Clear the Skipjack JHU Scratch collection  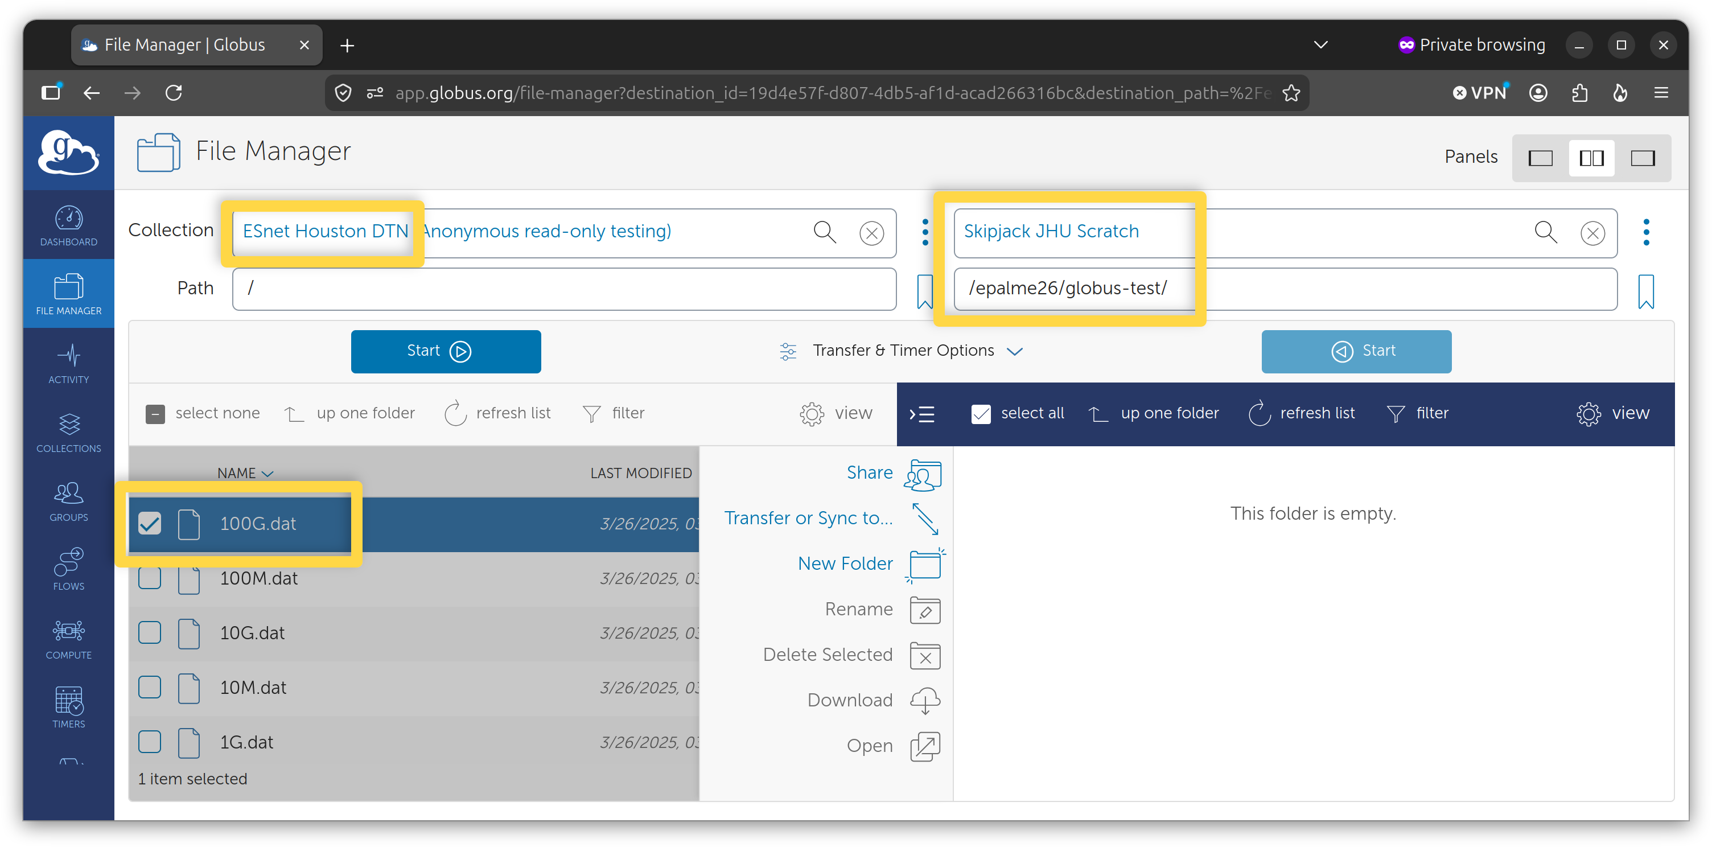[x=1592, y=233]
